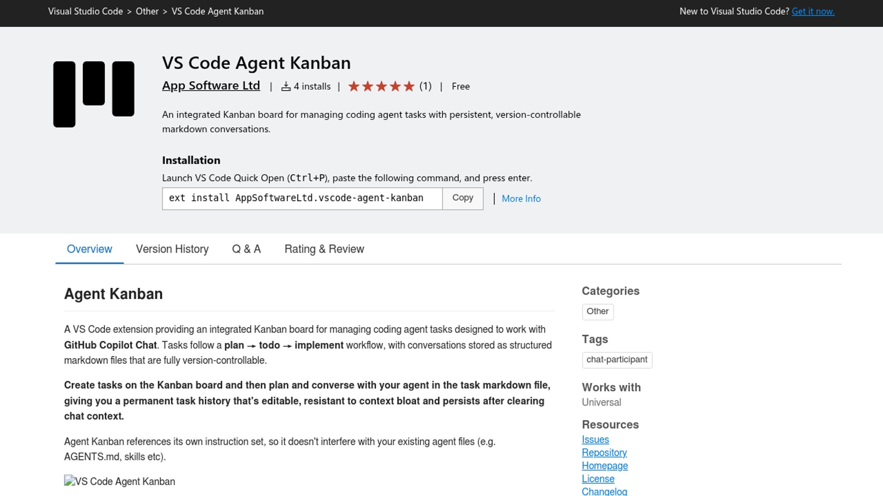Visit the Homepage resource link

604,466
